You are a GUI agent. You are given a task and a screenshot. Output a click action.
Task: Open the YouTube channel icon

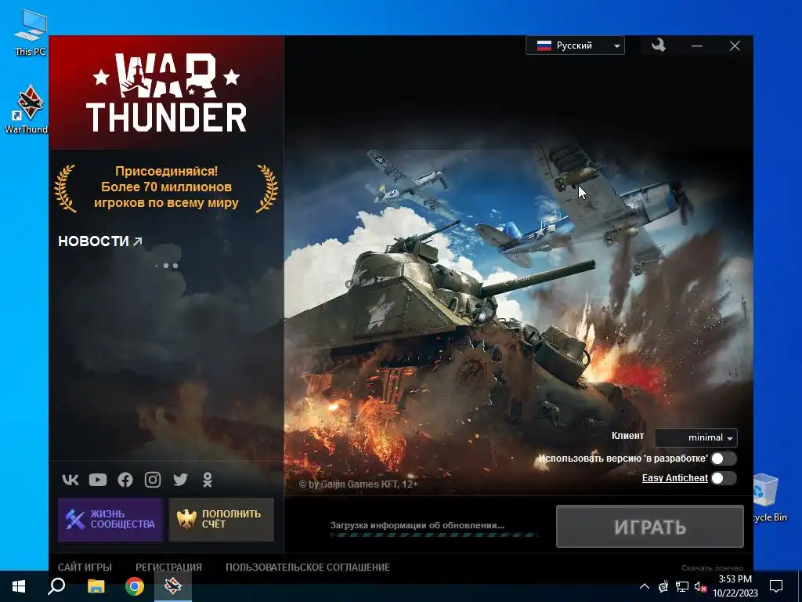[x=98, y=480]
